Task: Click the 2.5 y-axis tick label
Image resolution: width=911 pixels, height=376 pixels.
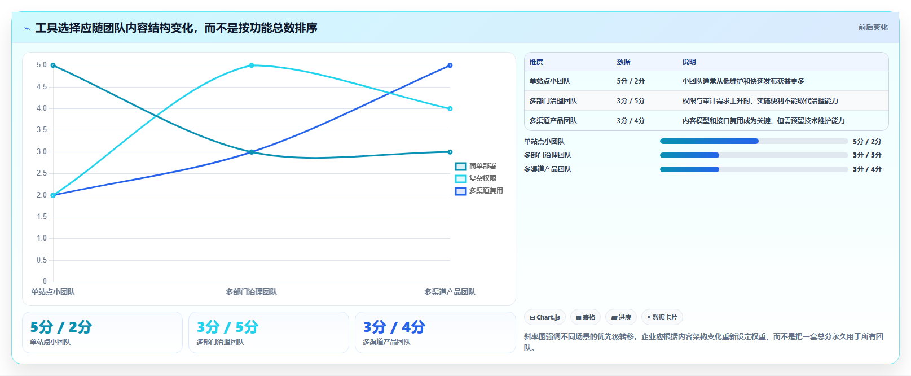Action: [x=42, y=173]
